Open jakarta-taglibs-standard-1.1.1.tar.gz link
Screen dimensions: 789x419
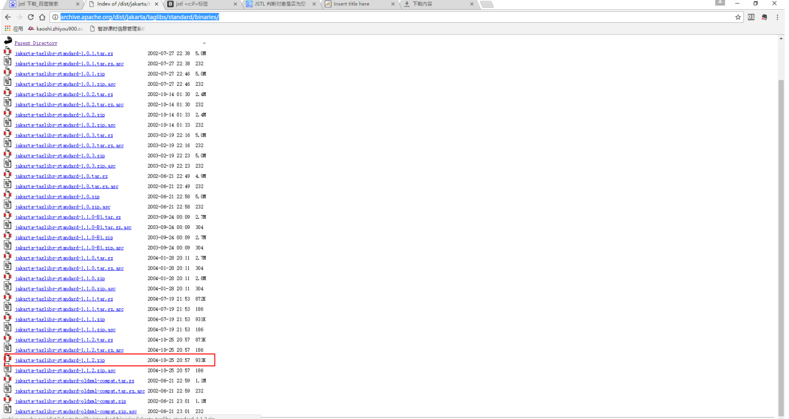(64, 299)
